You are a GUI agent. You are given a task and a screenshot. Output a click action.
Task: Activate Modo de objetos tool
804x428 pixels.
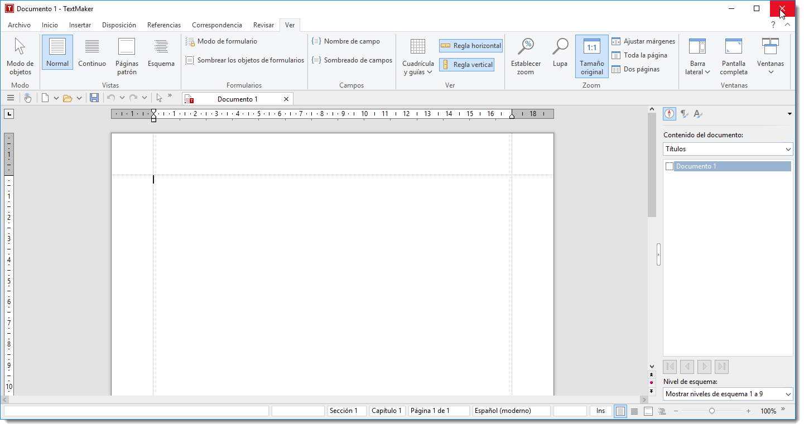coord(20,56)
